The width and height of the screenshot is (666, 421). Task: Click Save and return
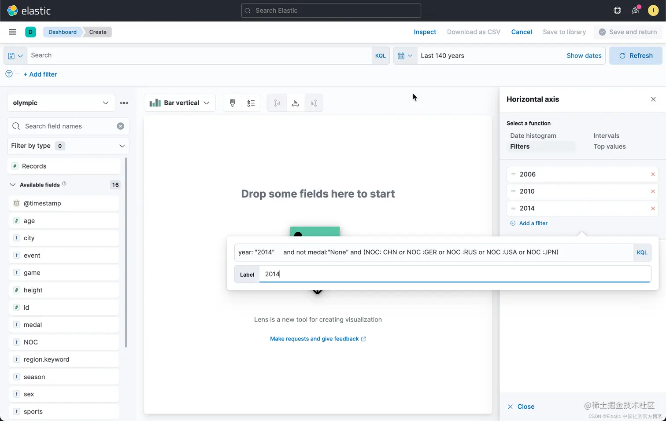pos(628,32)
